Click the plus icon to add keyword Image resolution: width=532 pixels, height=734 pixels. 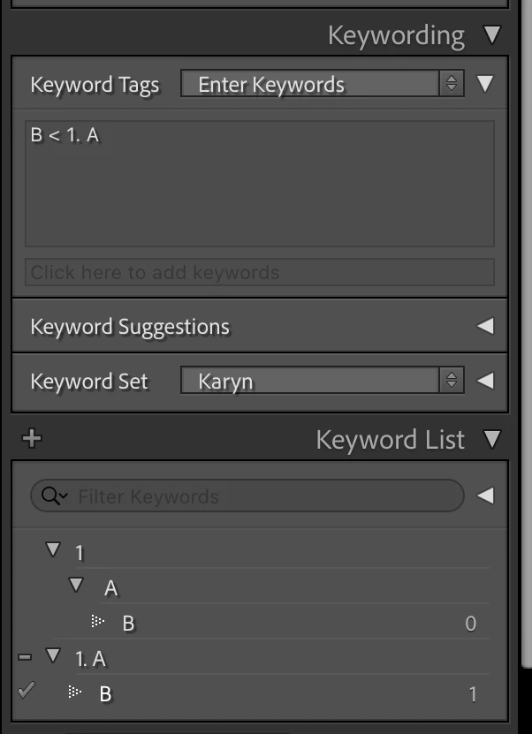click(32, 439)
